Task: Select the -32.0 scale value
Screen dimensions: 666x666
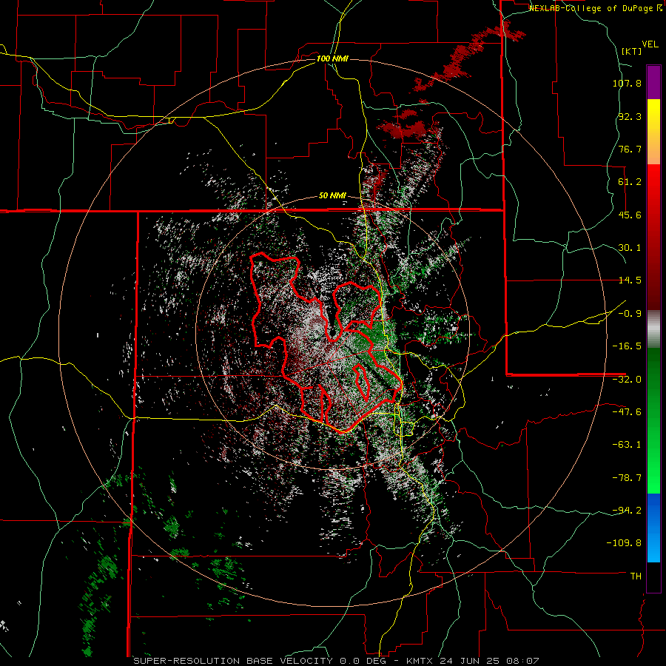Action: 627,380
